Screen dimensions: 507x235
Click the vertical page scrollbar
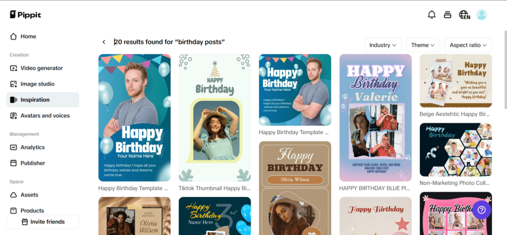505,70
